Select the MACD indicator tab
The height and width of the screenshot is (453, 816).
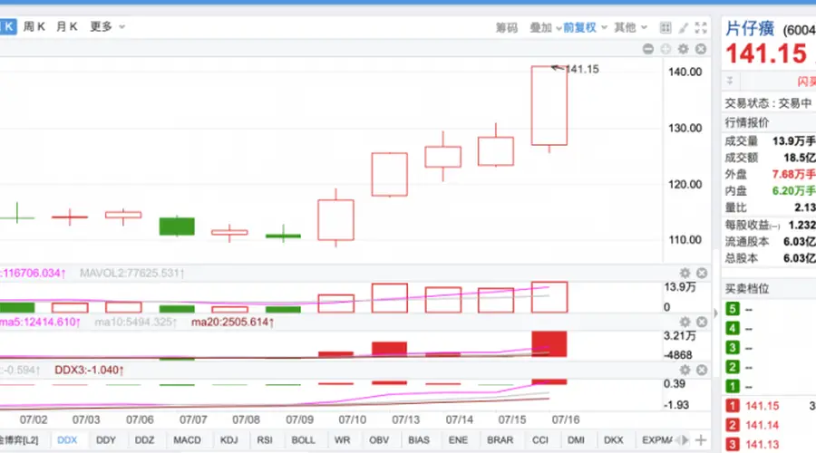(187, 440)
